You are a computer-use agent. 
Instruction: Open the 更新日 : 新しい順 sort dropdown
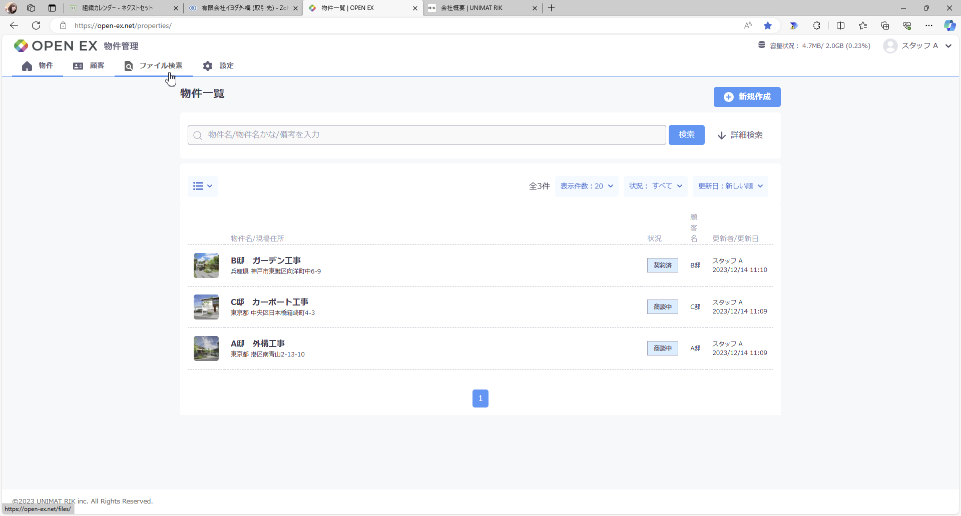coord(730,186)
